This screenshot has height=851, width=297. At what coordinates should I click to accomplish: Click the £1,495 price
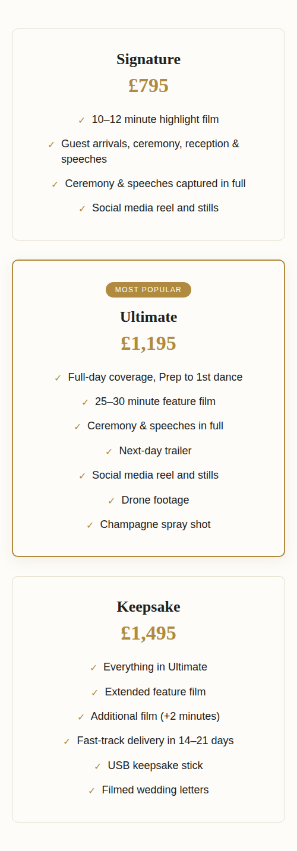tap(148, 633)
